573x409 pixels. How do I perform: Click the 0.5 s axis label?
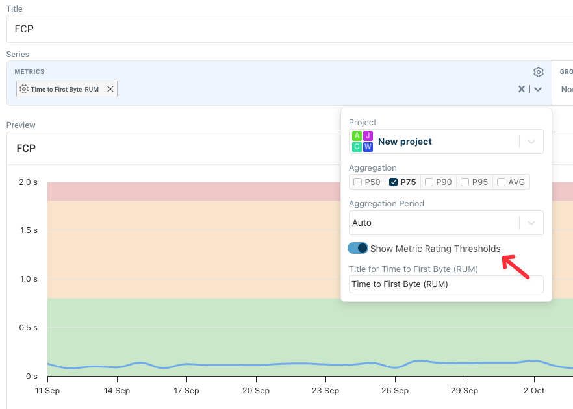click(28, 328)
